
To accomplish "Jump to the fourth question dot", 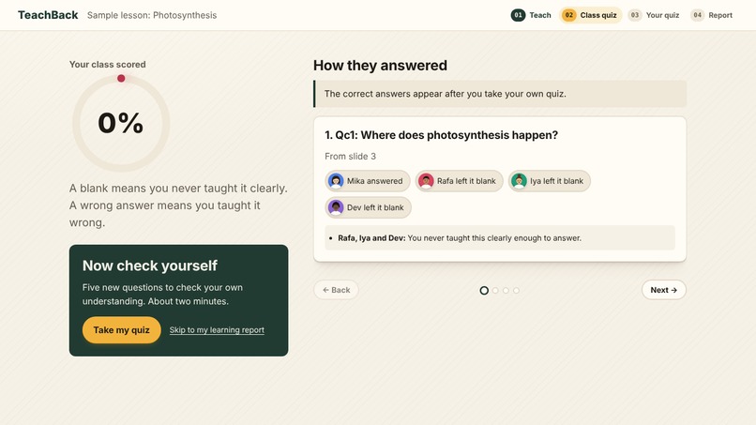I will click(x=517, y=291).
